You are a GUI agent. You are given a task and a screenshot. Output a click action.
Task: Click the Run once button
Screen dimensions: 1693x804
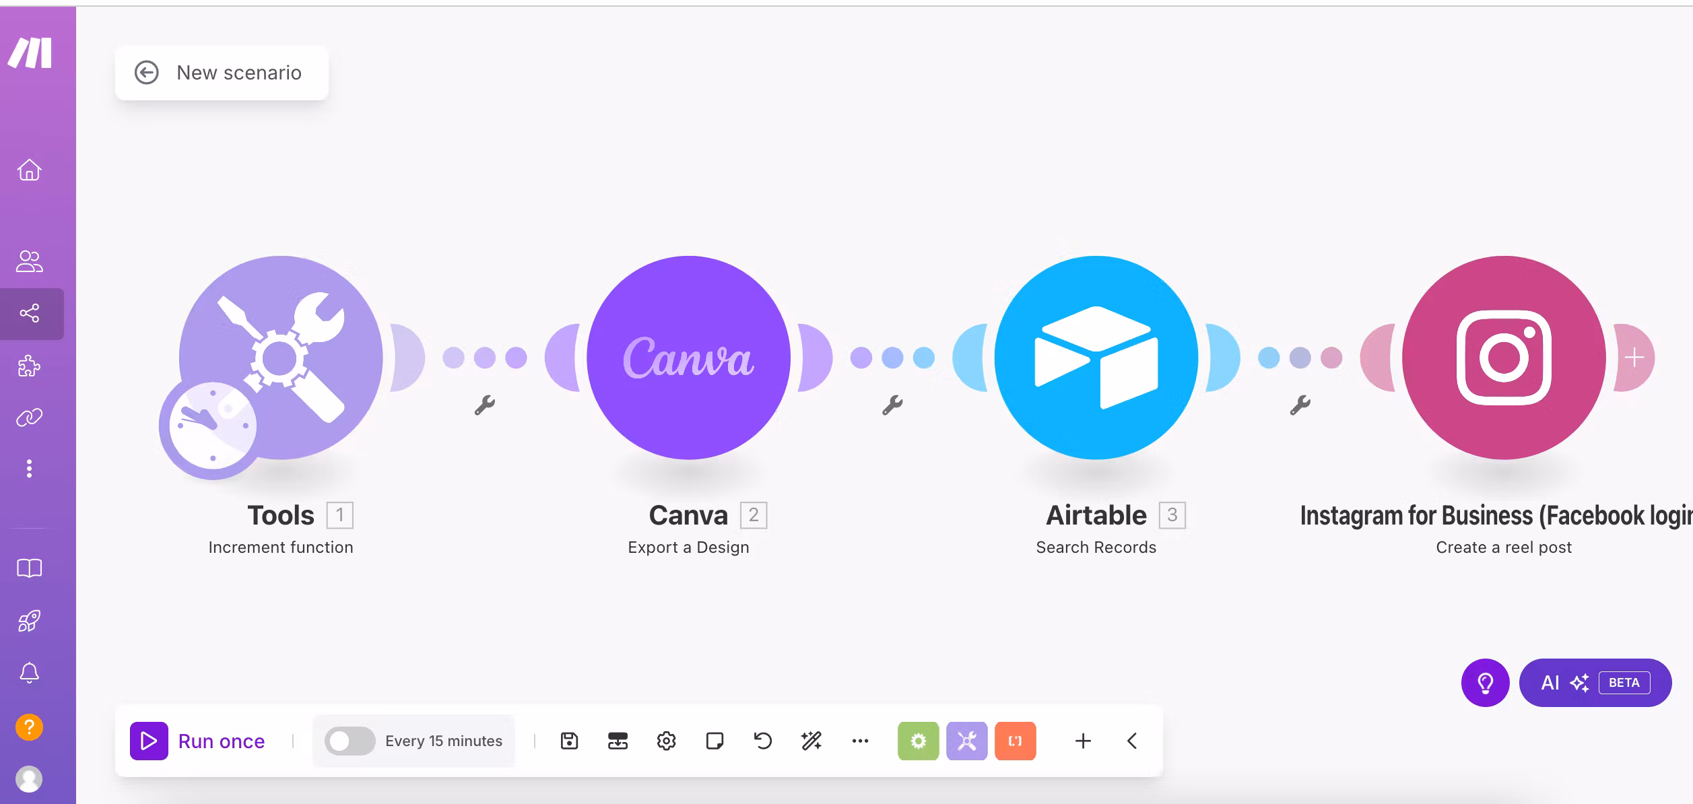click(x=199, y=741)
